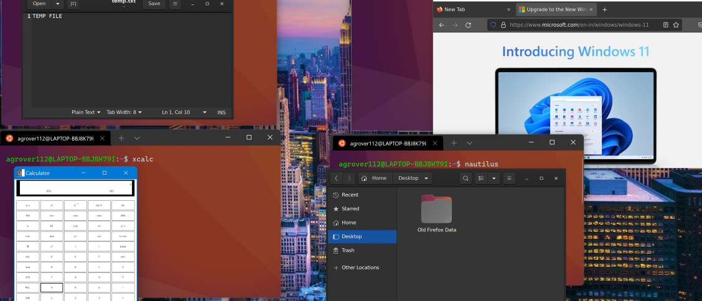This screenshot has width=702, height=301.
Task: Click the Old Firefox Data folder name
Action: (436, 230)
